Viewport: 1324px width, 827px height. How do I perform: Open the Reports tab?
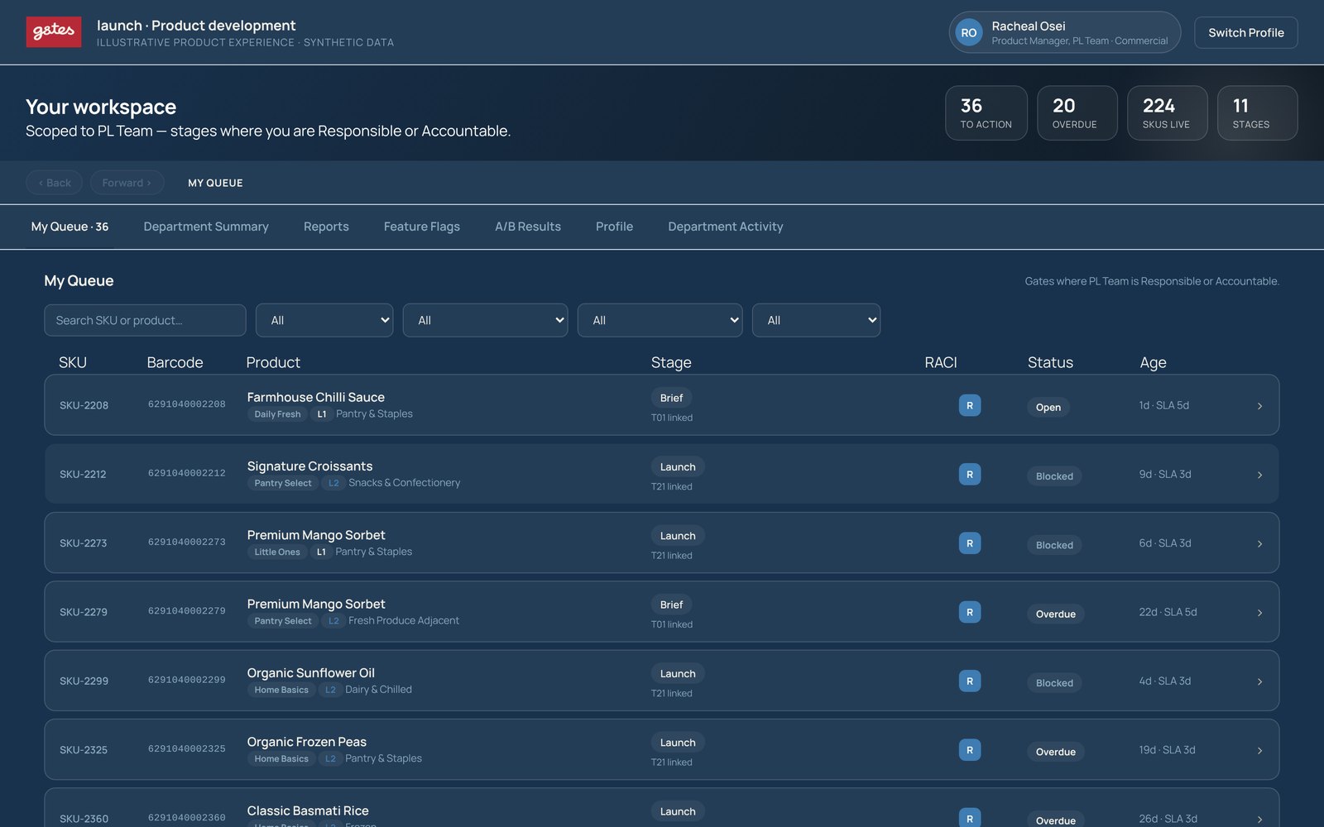[326, 227]
